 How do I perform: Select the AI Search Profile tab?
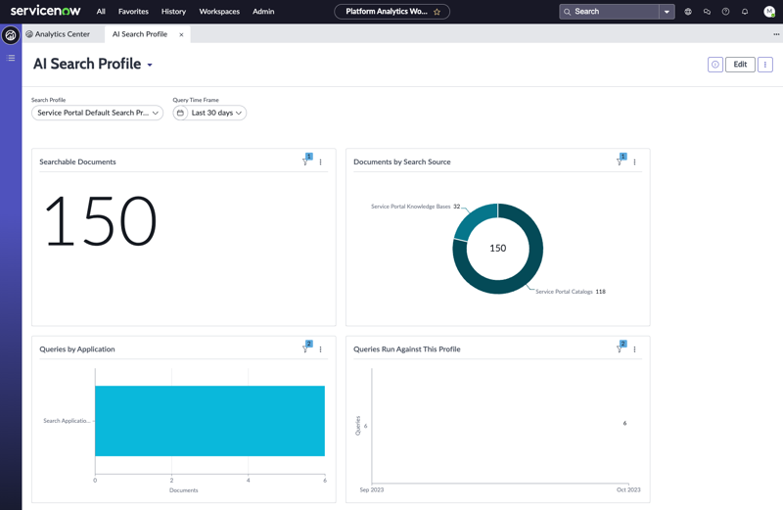click(x=140, y=34)
